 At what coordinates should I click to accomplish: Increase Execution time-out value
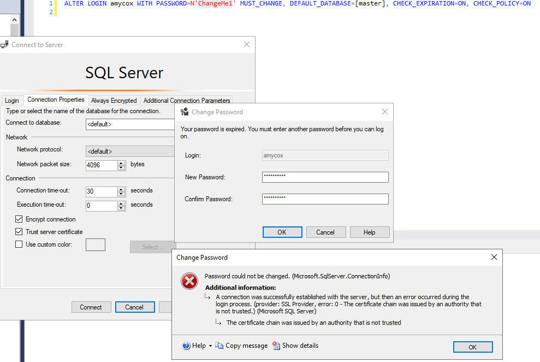click(x=121, y=204)
